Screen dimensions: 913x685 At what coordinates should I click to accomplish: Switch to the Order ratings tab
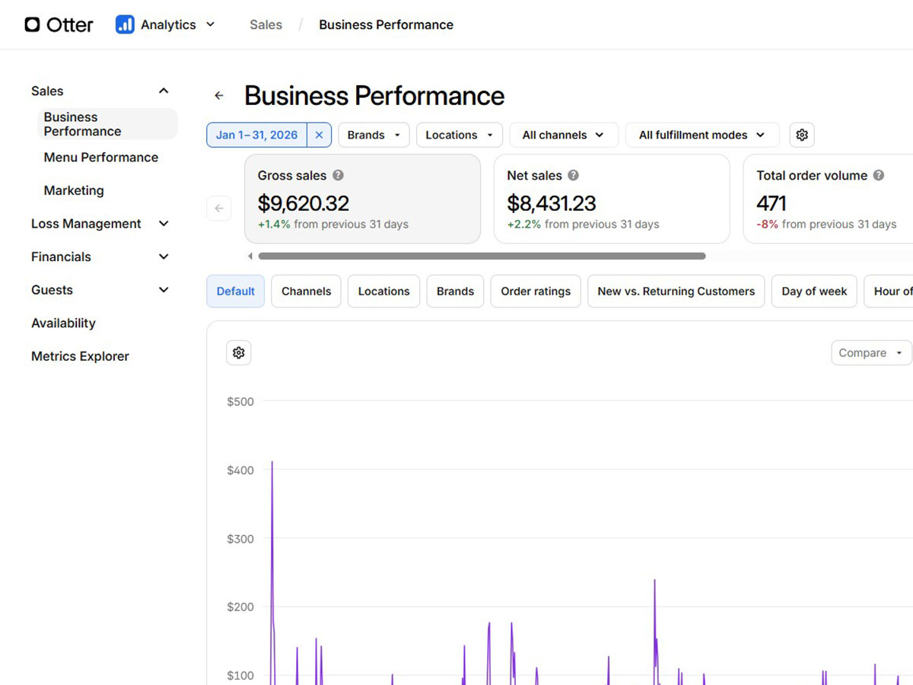[x=536, y=292]
